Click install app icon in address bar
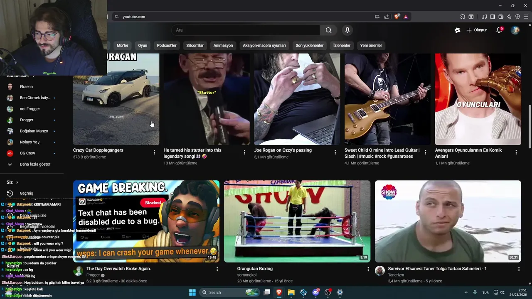532x299 pixels. 377,17
